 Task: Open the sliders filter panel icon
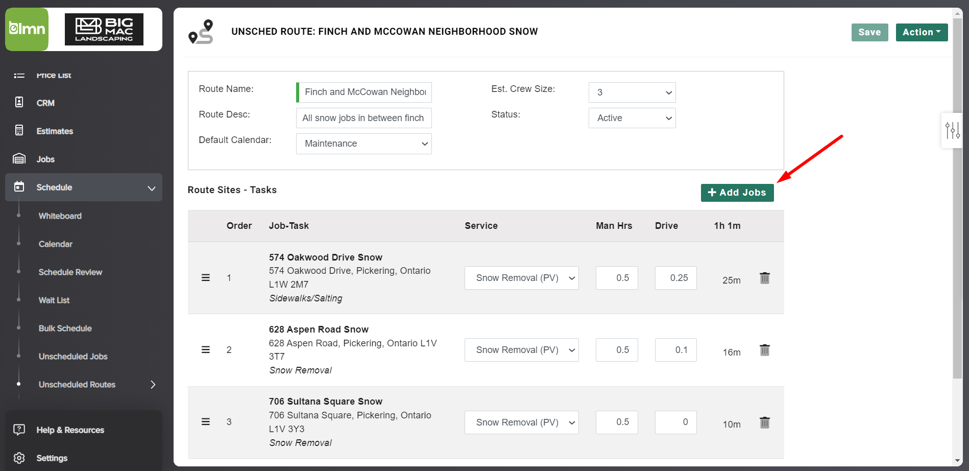click(x=952, y=130)
